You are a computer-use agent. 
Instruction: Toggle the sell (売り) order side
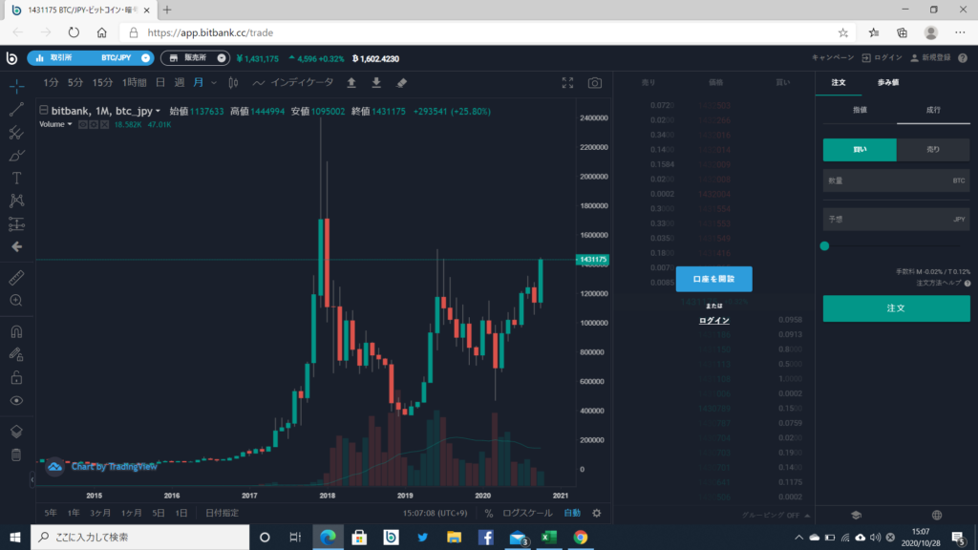932,150
